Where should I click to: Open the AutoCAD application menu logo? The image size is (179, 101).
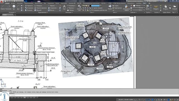coord(2,2)
